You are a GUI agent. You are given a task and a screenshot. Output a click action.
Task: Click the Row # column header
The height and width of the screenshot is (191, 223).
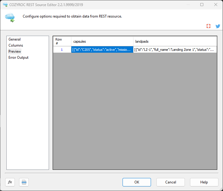tap(62, 41)
